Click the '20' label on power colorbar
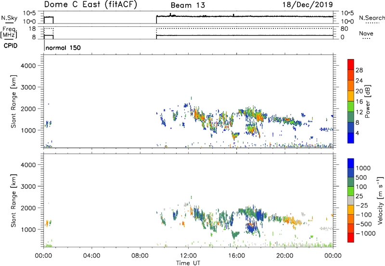 [359, 91]
